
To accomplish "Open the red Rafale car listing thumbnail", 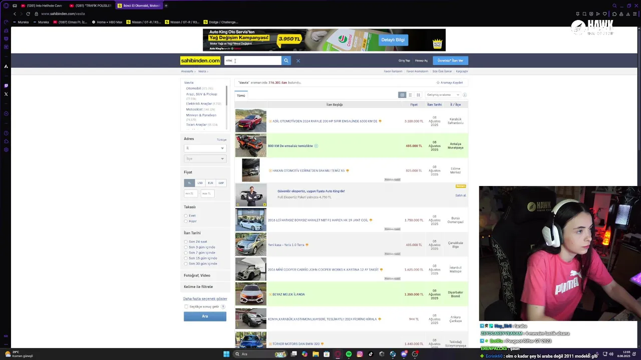I will [x=251, y=121].
